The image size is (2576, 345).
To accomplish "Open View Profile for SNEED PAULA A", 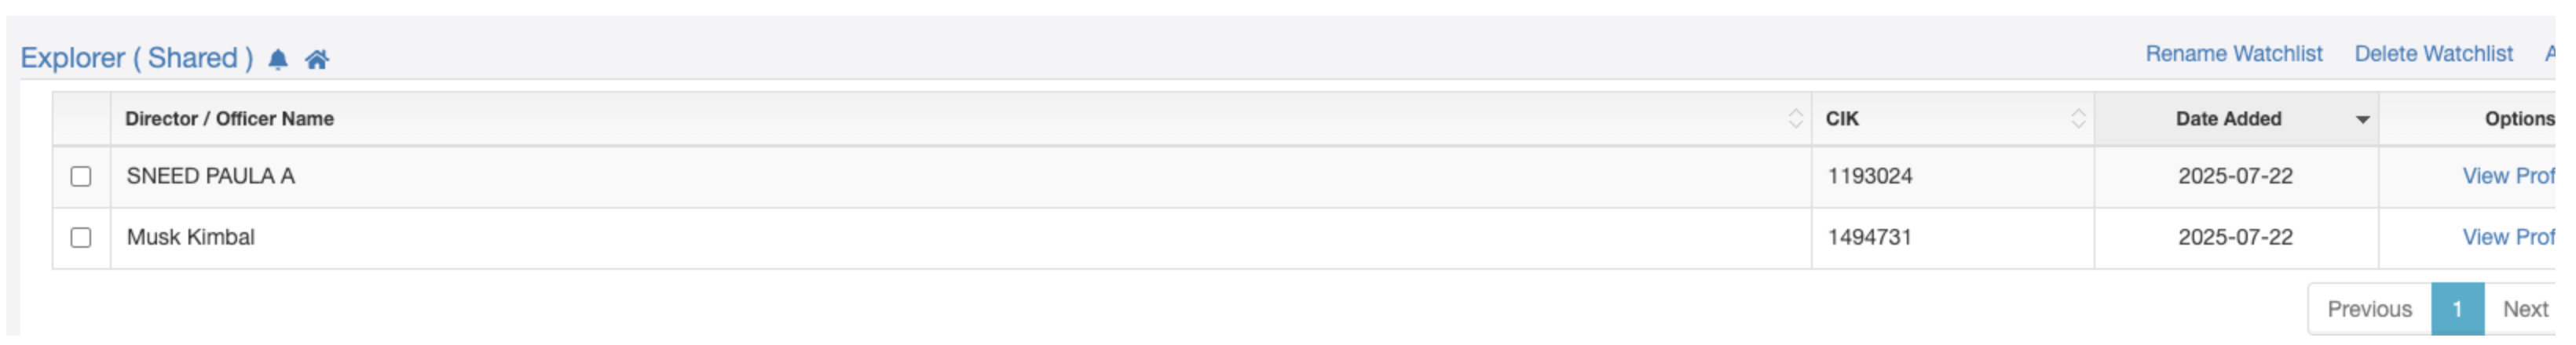I will (x=2508, y=176).
